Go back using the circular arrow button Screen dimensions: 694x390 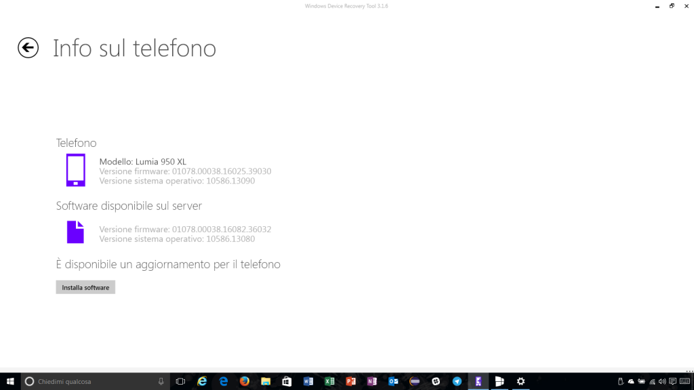pos(28,48)
